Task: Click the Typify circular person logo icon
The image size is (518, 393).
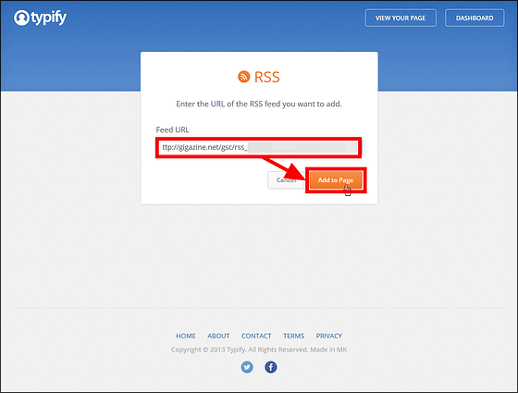Action: 21,18
